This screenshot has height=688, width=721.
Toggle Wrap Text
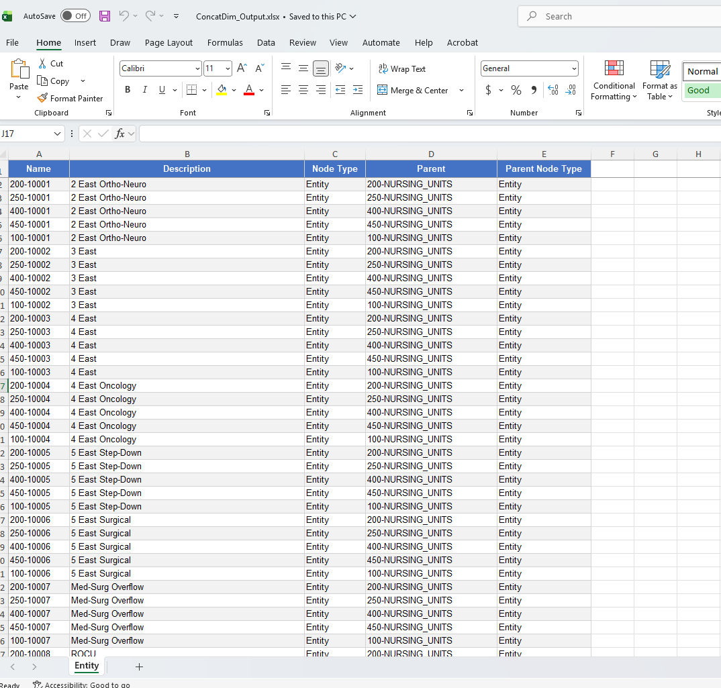(402, 68)
